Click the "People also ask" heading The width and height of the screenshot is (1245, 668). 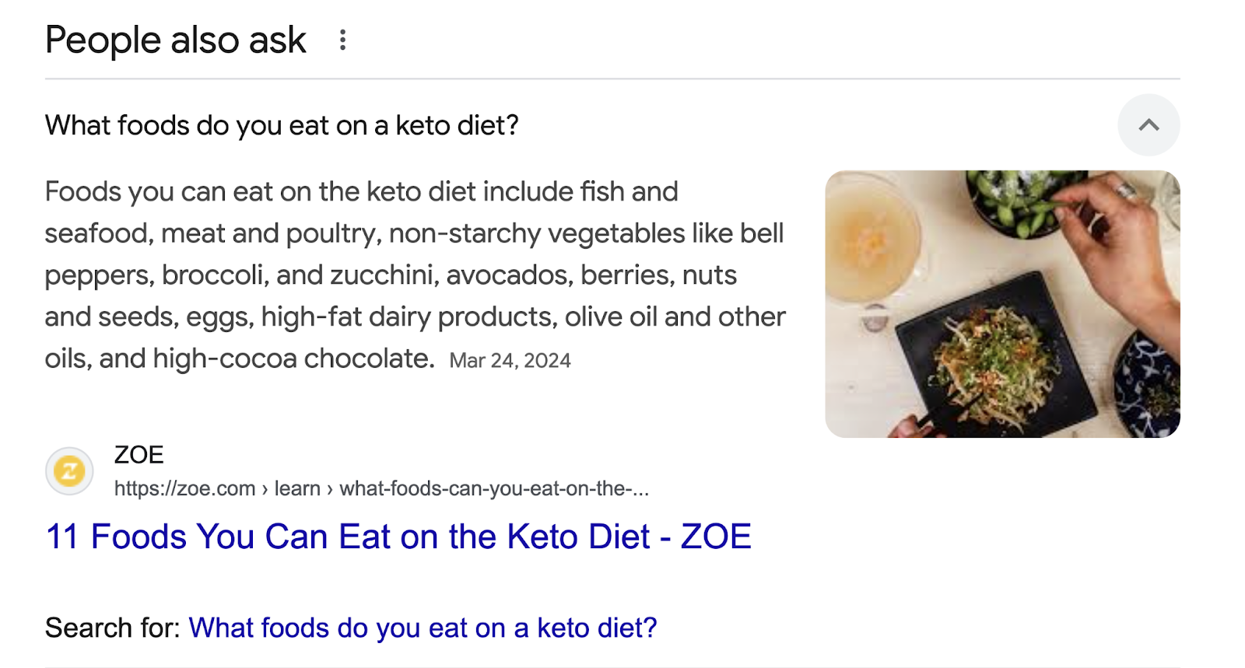[x=174, y=40]
